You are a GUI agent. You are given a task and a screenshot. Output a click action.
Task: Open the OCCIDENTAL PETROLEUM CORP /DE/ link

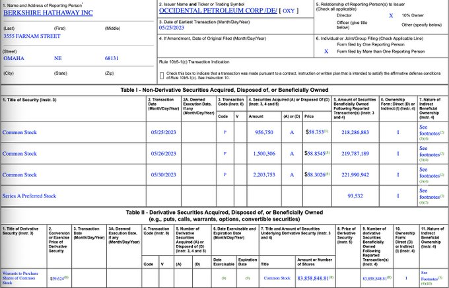point(218,11)
